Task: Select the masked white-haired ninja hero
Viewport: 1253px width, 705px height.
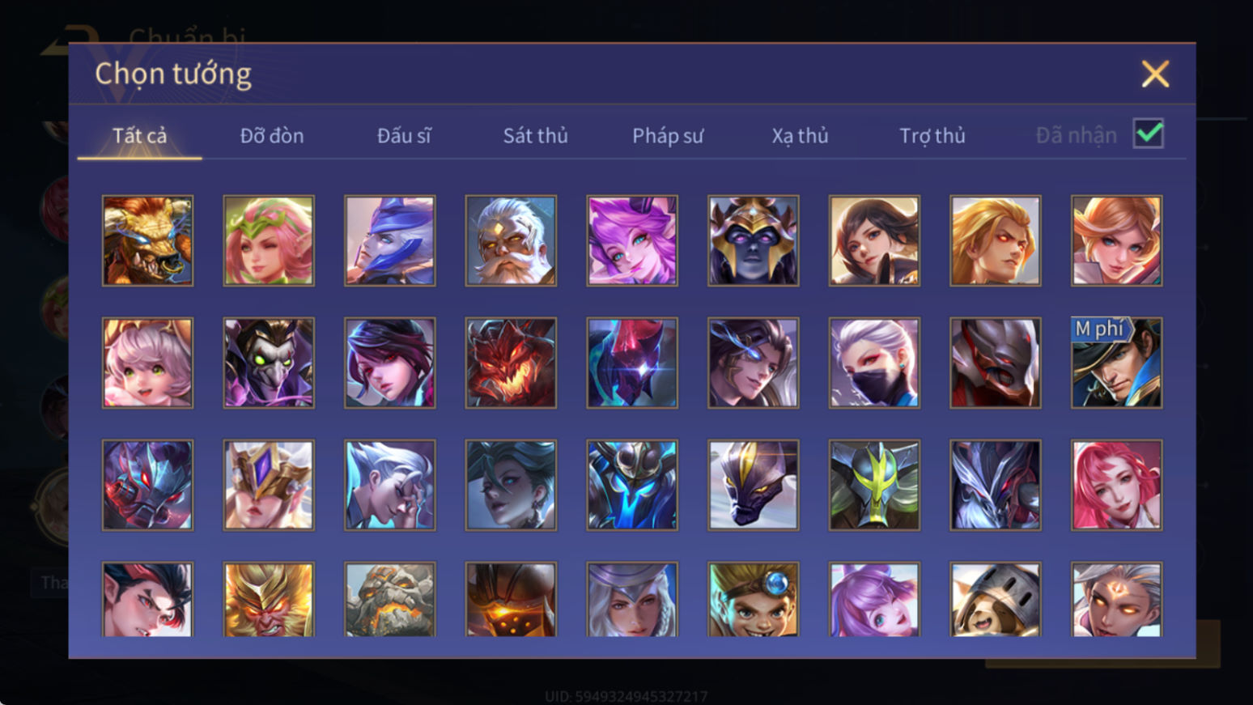Action: (x=874, y=363)
